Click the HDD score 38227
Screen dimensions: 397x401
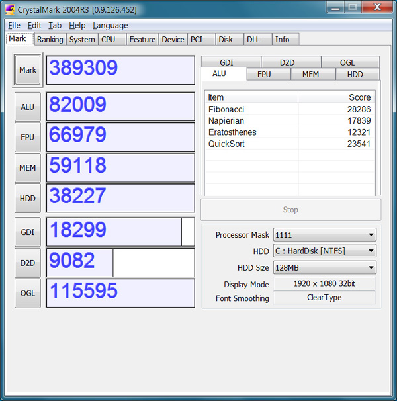point(120,199)
